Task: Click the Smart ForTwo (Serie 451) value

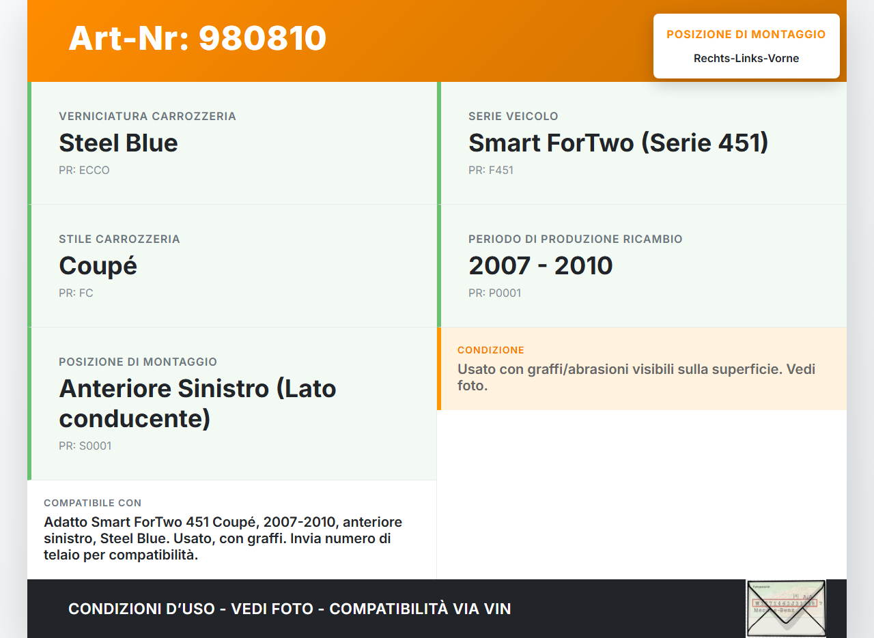Action: [x=618, y=143]
